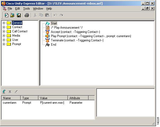Sort variables by Attribute column header
This screenshot has width=160, height=127.
tap(78, 98)
